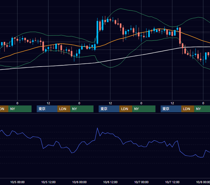Click the long red candle after 10/7 12:00
The height and width of the screenshot is (185, 210).
coord(180,35)
